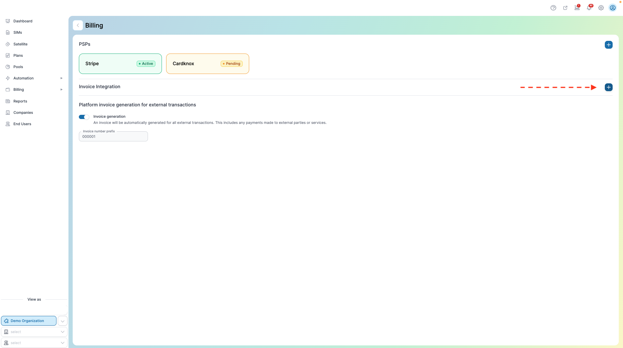The width and height of the screenshot is (623, 348).
Task: Click the SIMs sidebar icon
Action: pyautogui.click(x=8, y=32)
